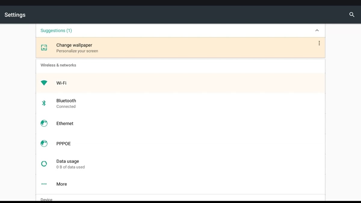This screenshot has height=203, width=361.
Task: Click the 0 B of data used subtitle
Action: click(70, 167)
